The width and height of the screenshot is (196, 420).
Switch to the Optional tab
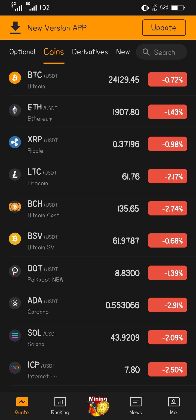[22, 52]
